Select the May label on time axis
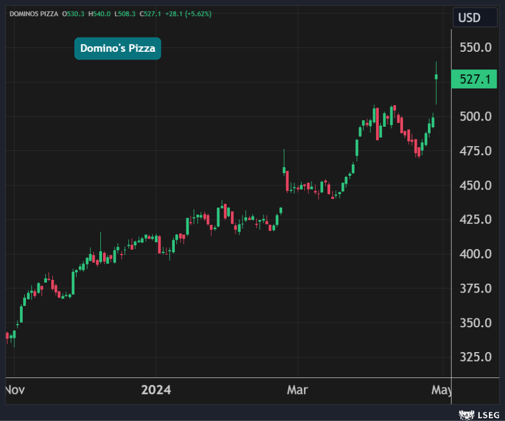Image resolution: width=505 pixels, height=421 pixels. 441,390
